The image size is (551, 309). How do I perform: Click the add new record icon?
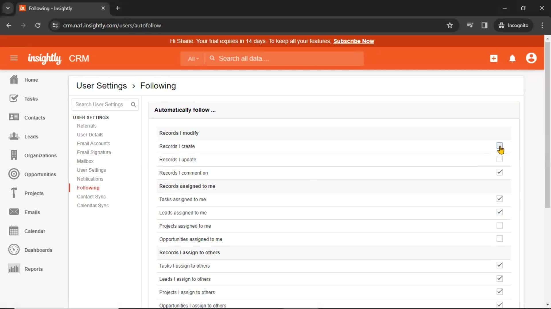click(x=494, y=58)
